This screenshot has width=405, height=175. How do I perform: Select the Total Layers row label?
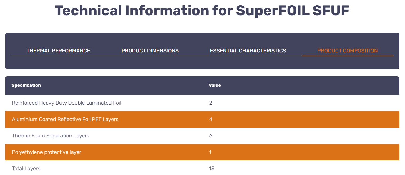26,169
